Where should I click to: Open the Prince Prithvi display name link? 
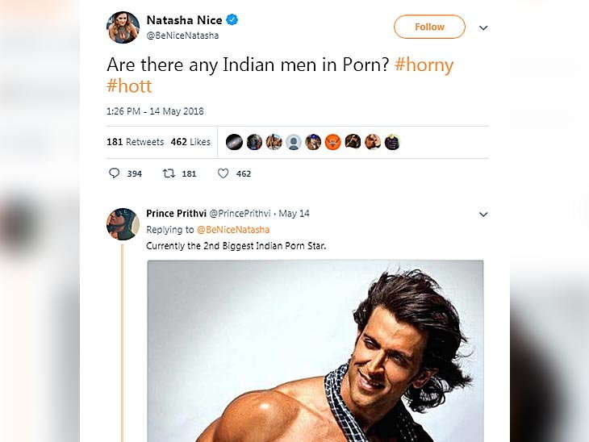(x=176, y=214)
